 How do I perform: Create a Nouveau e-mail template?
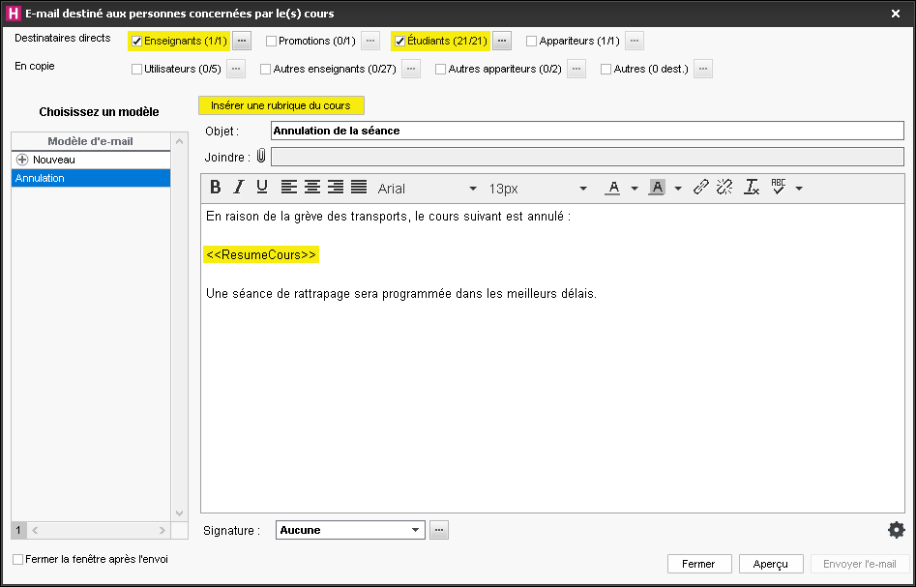point(91,160)
